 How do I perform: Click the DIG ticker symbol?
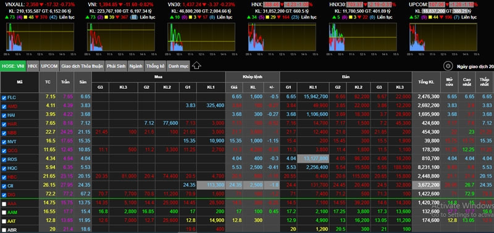[x=11, y=195]
